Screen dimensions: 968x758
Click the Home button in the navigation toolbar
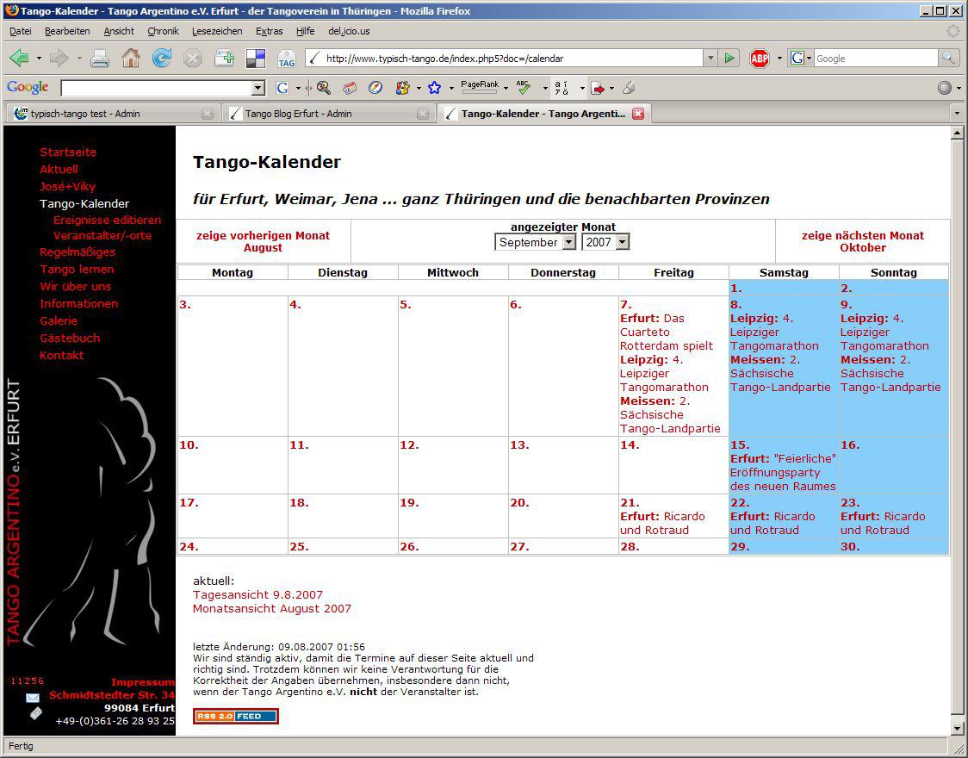[130, 59]
